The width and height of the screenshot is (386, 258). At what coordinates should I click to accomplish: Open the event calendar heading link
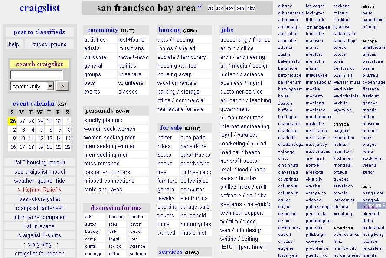(34, 103)
